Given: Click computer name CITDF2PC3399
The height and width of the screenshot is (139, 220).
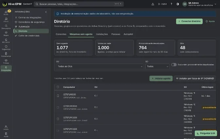Looking at the screenshot, I should click(x=70, y=117).
